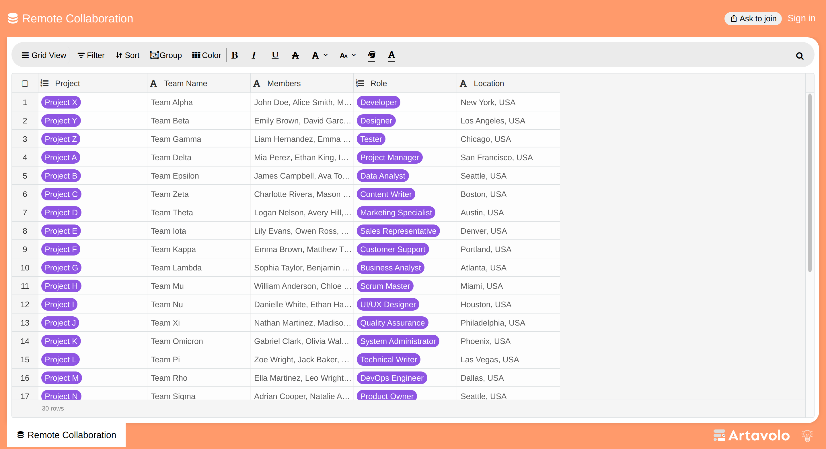826x449 pixels.
Task: Click the Team Name column type icon
Action: [154, 84]
